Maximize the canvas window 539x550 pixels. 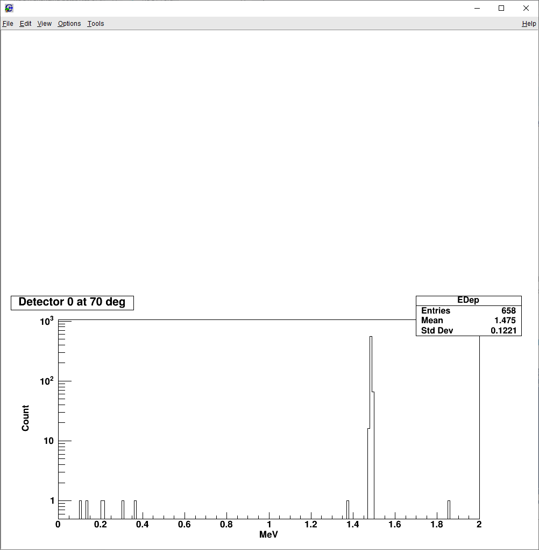[501, 8]
